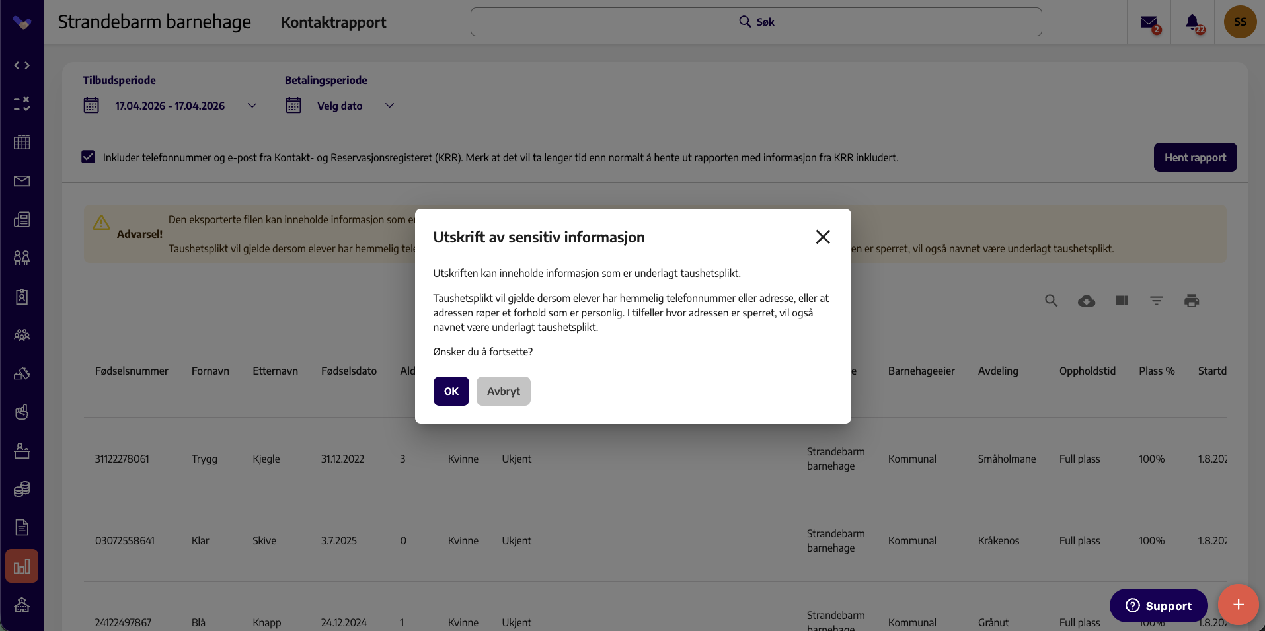Open the table filter icon
1265x631 pixels.
point(1157,301)
